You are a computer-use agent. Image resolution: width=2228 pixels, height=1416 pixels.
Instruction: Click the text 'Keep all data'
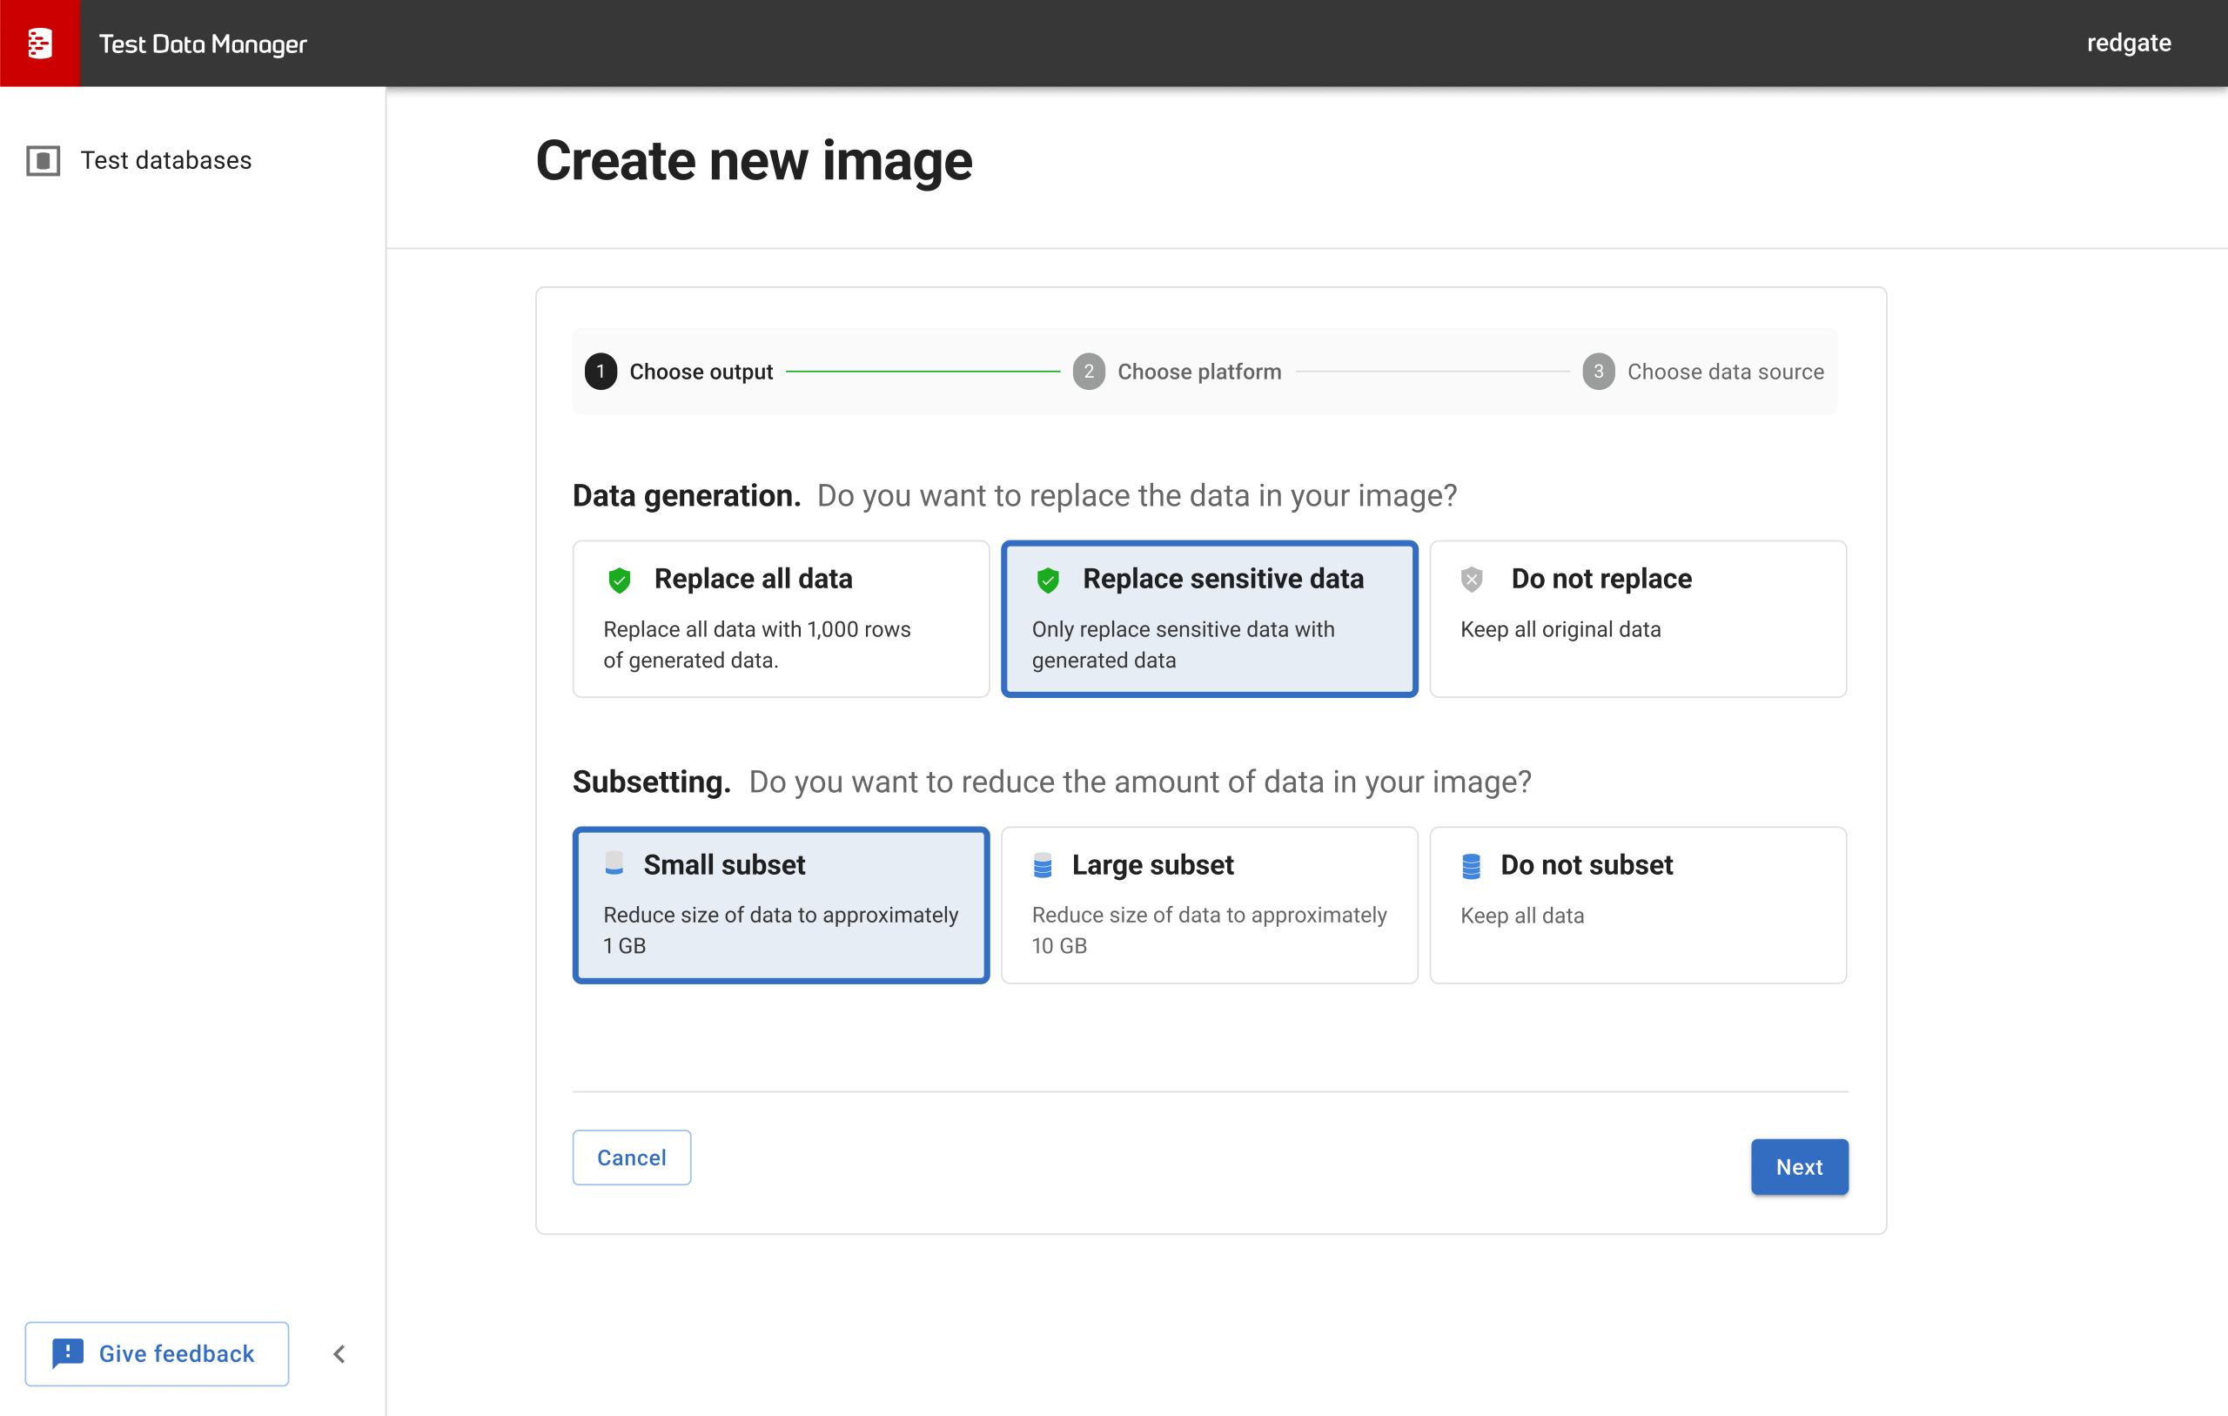1522,916
